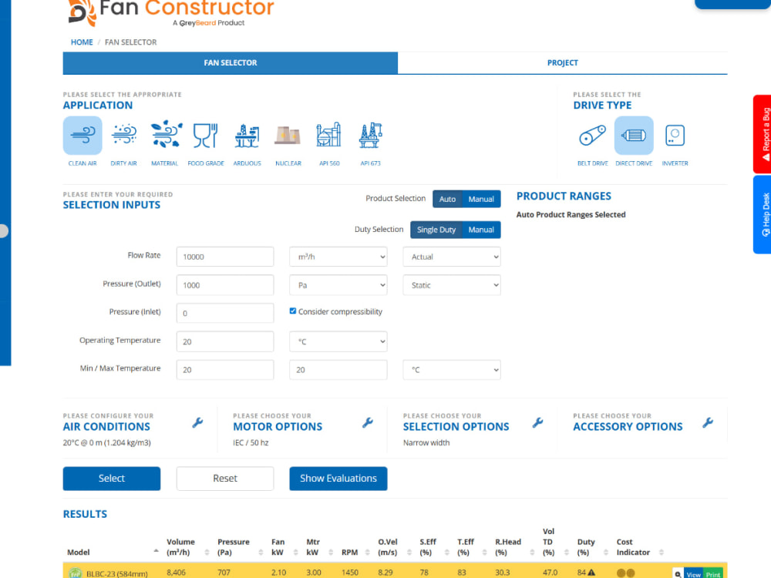
Task: Click the Reset button
Action: (x=225, y=479)
